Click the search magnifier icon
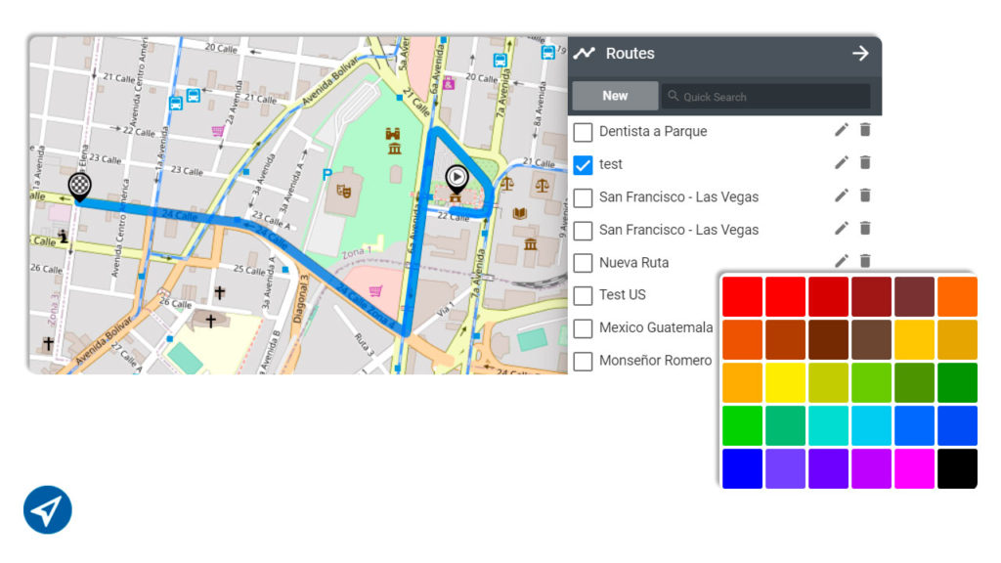1001x563 pixels. point(673,96)
